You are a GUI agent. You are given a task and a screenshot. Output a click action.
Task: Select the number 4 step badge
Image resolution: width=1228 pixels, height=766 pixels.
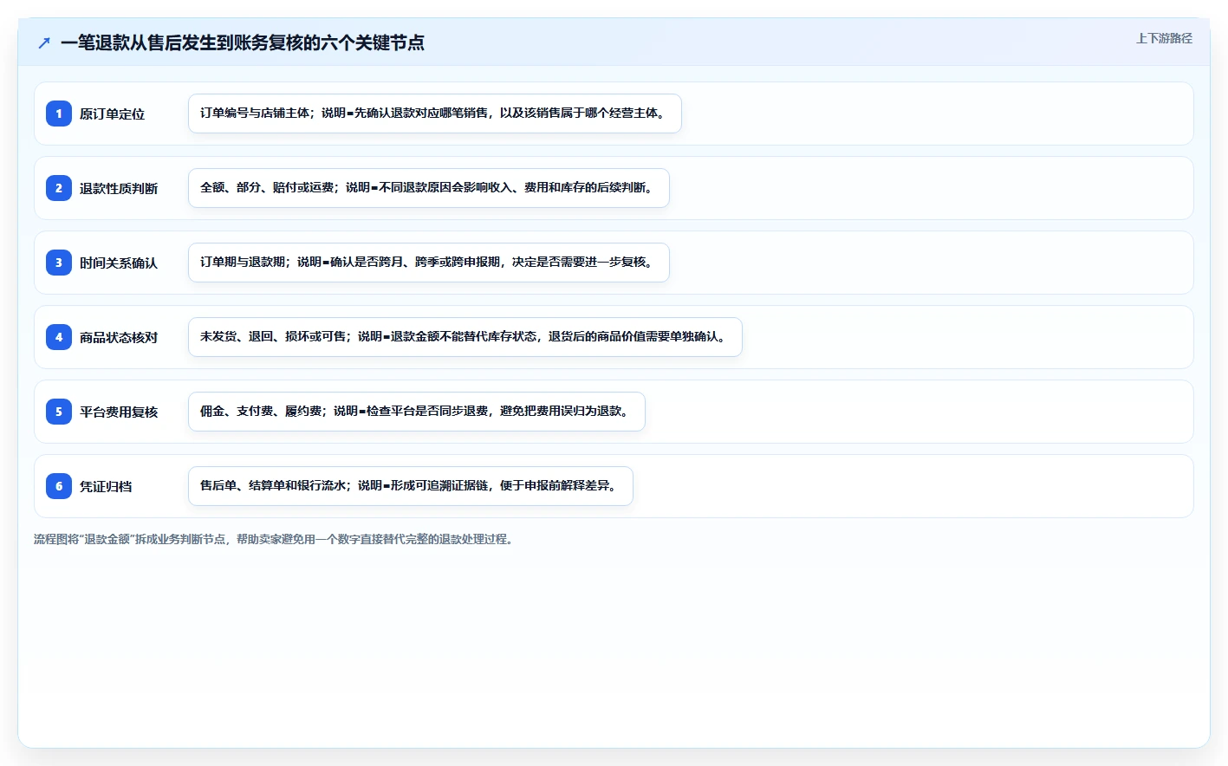59,337
